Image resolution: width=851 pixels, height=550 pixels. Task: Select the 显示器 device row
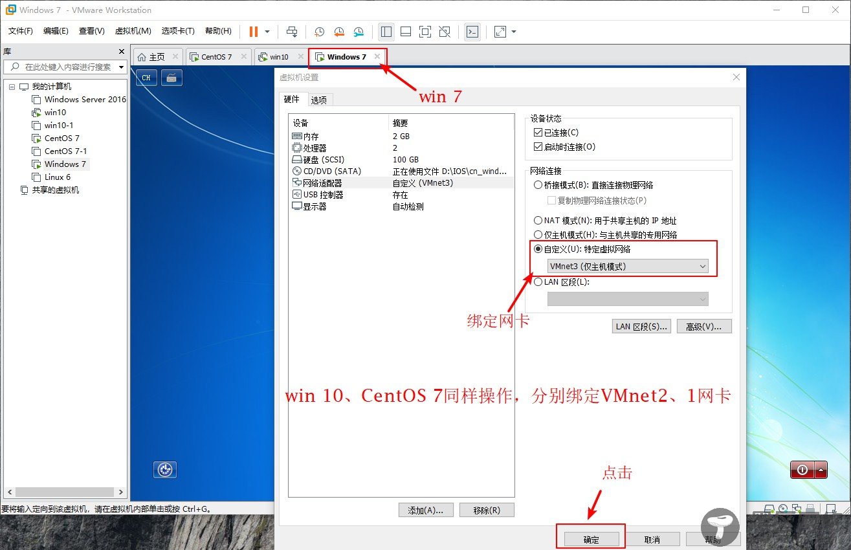[401, 206]
